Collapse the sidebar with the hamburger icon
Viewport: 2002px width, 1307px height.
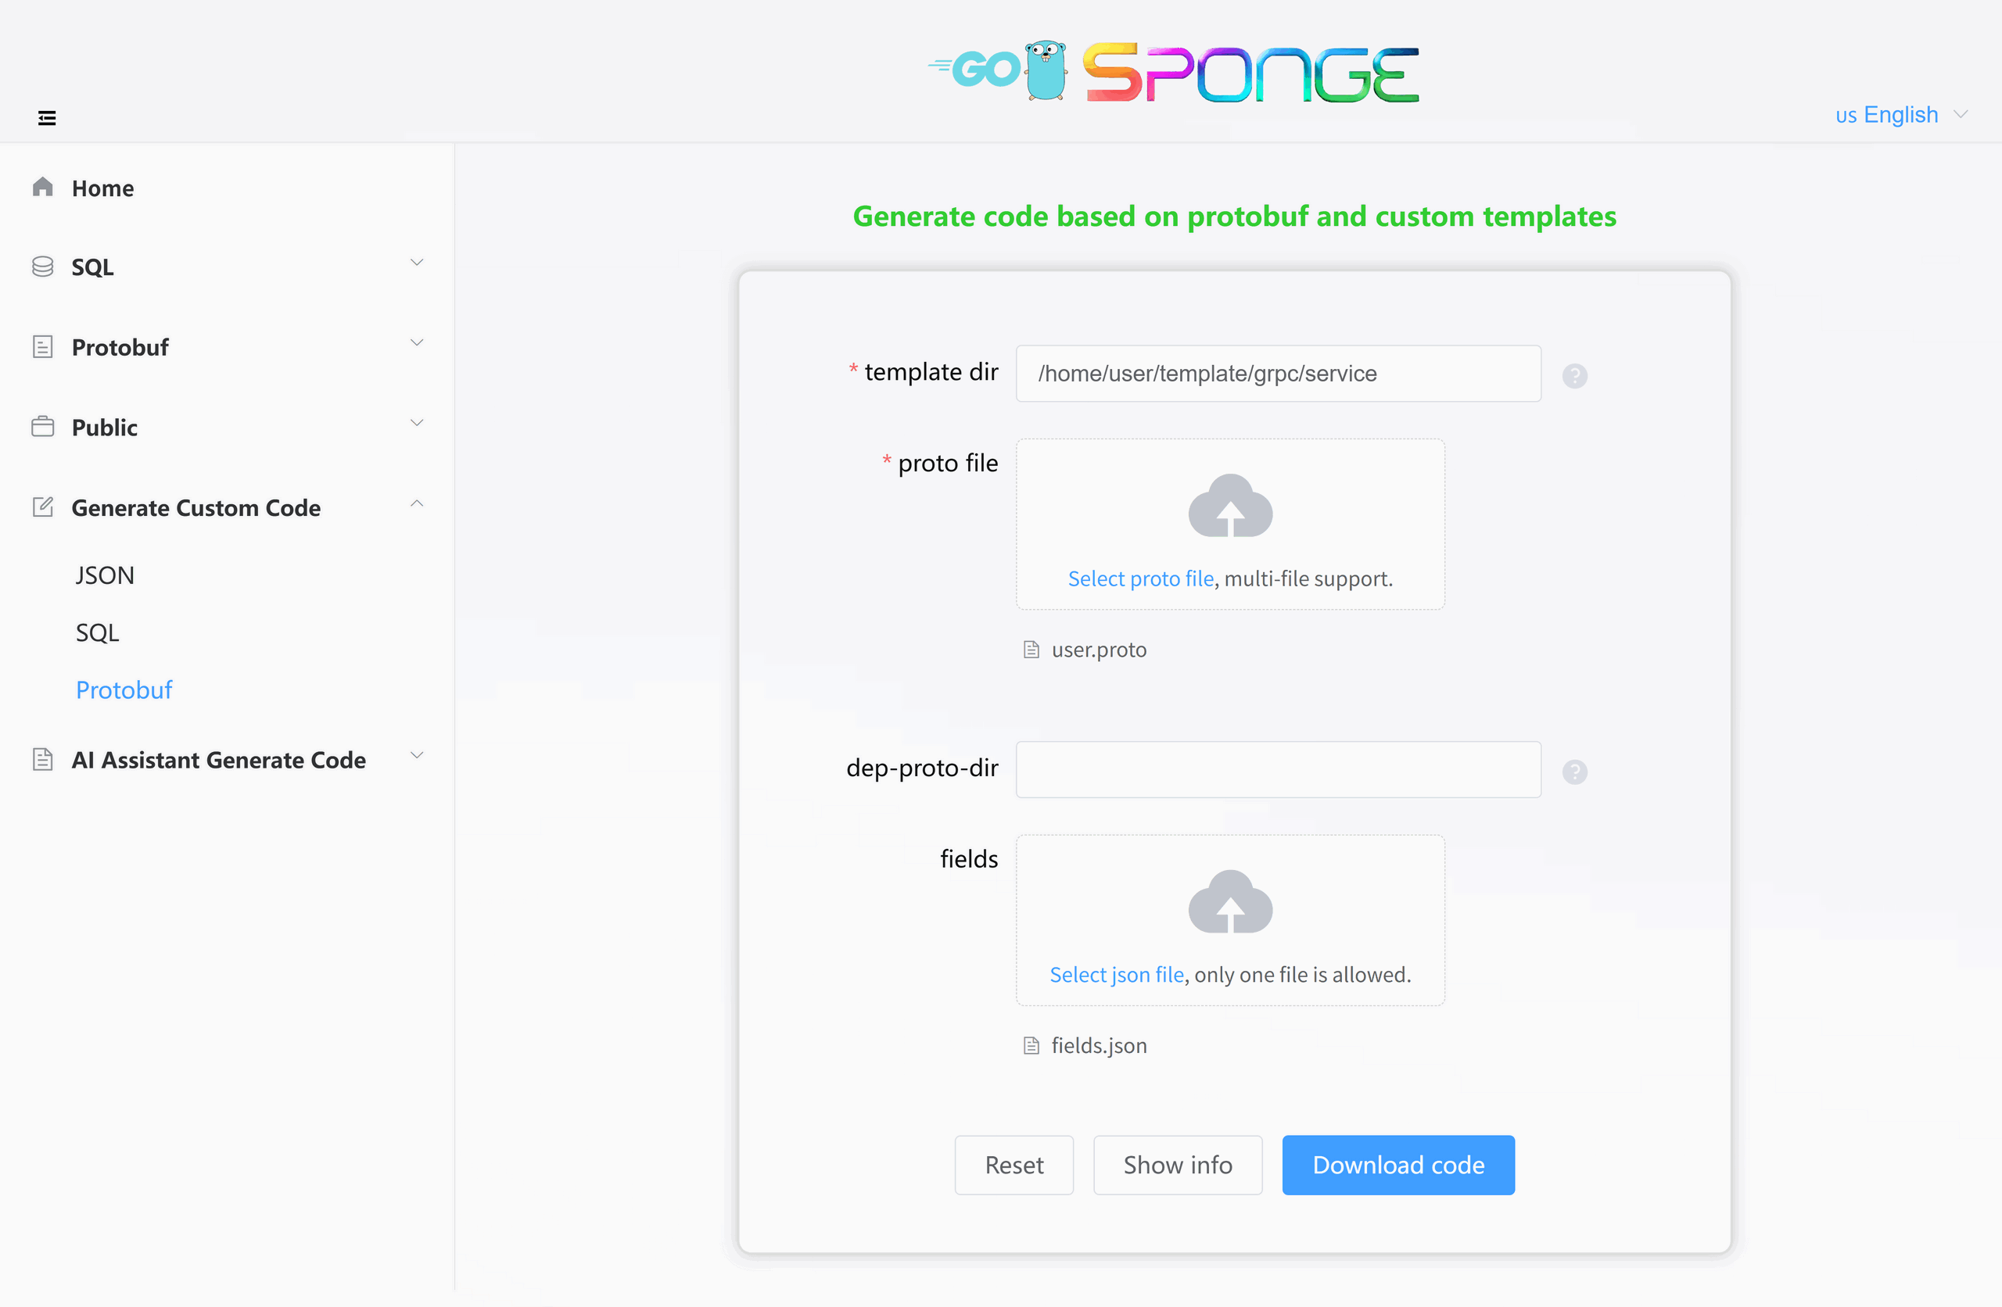pos(47,118)
